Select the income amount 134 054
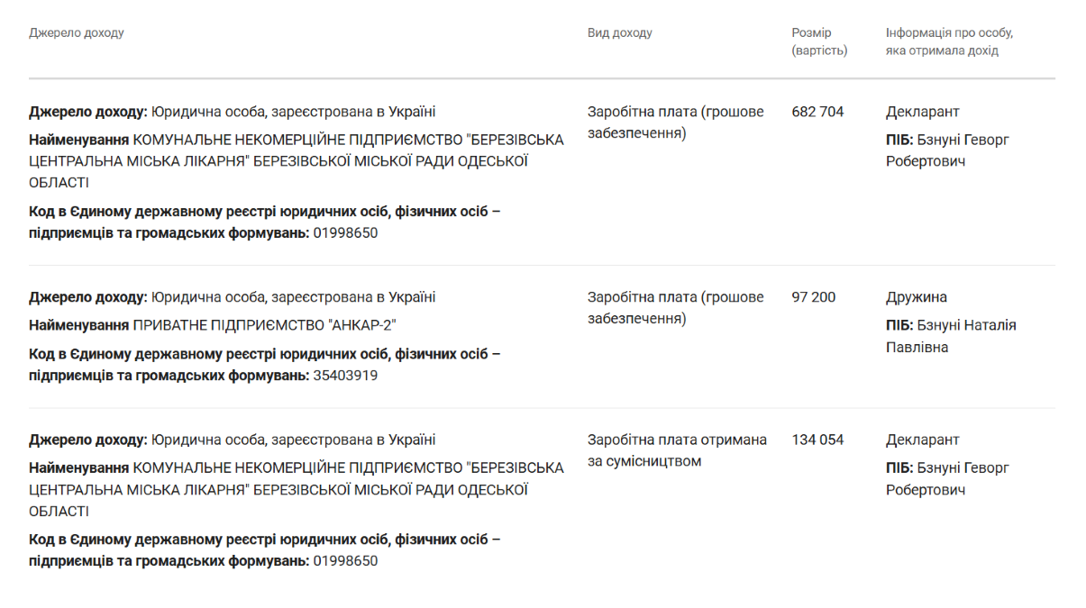 pyautogui.click(x=817, y=440)
